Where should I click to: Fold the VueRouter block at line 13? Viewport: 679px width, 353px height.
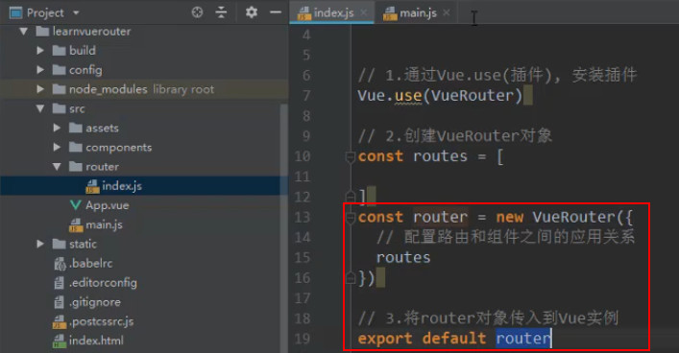point(351,217)
